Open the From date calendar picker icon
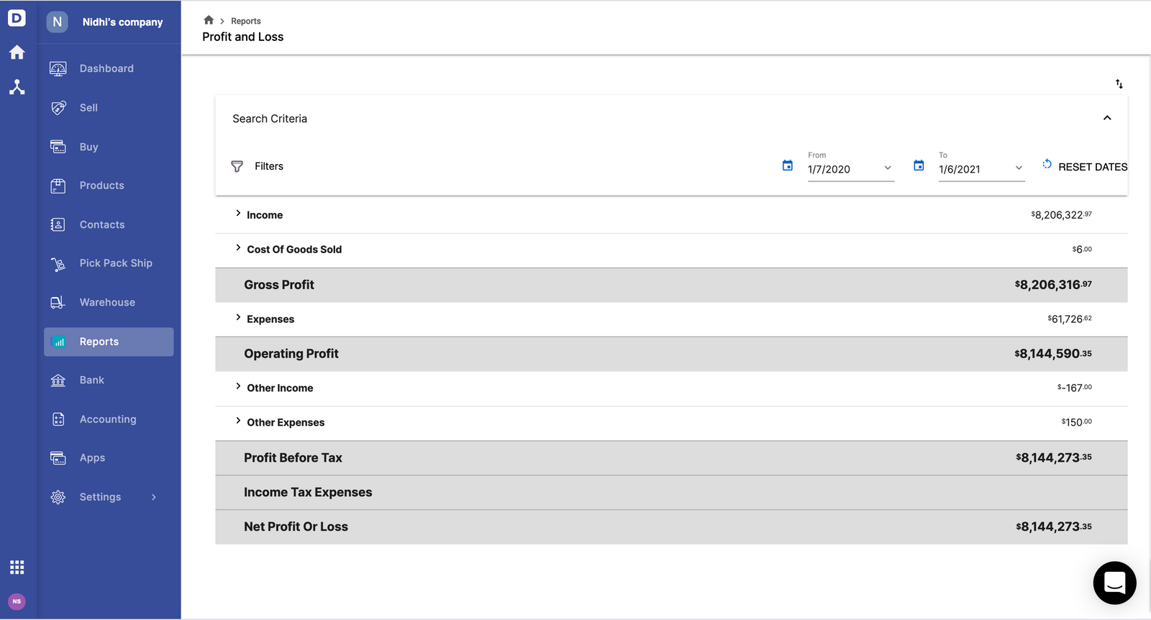Screen dimensions: 1151x620 (788, 165)
